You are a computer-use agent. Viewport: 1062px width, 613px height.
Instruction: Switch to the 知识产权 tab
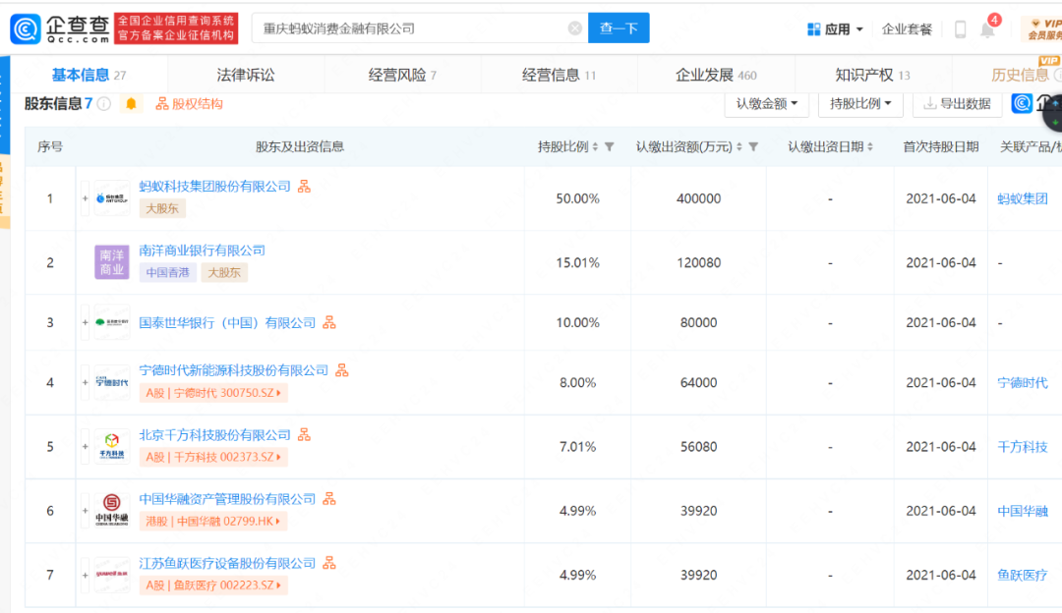tap(872, 75)
